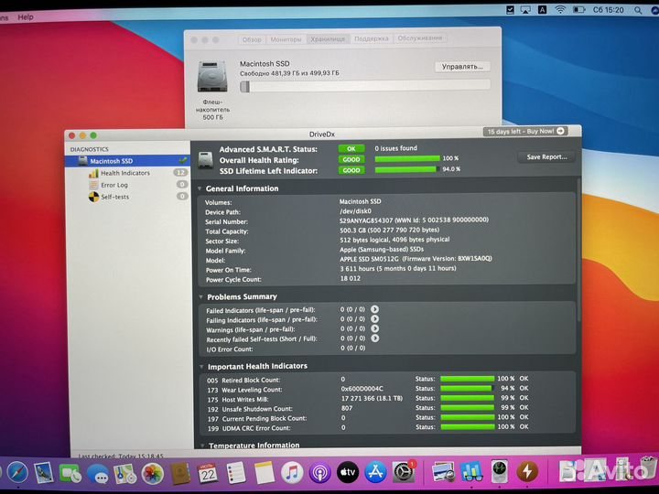659x494 pixels.
Task: Click the '15 days left – Buy Now!' button
Action: click(525, 132)
